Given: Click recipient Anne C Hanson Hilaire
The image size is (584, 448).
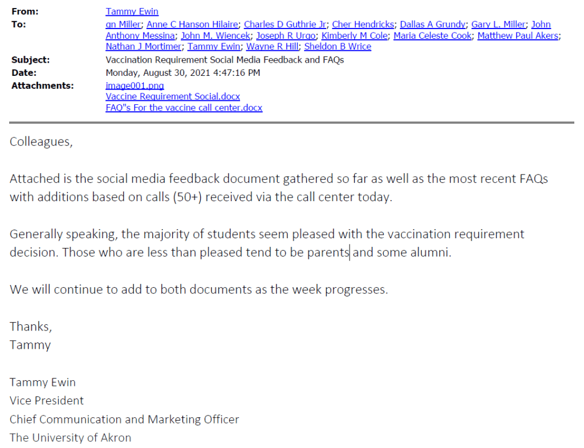Looking at the screenshot, I should tap(192, 25).
